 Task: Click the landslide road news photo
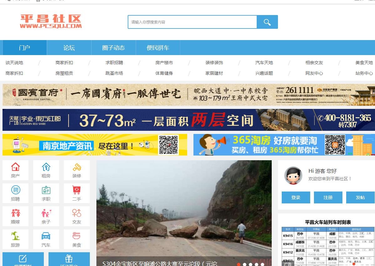[184, 208]
